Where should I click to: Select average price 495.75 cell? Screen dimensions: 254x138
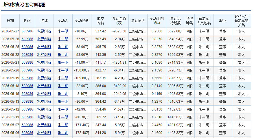(101, 47)
